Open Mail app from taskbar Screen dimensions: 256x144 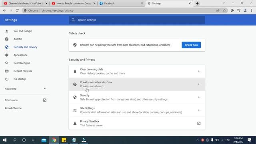44,140
